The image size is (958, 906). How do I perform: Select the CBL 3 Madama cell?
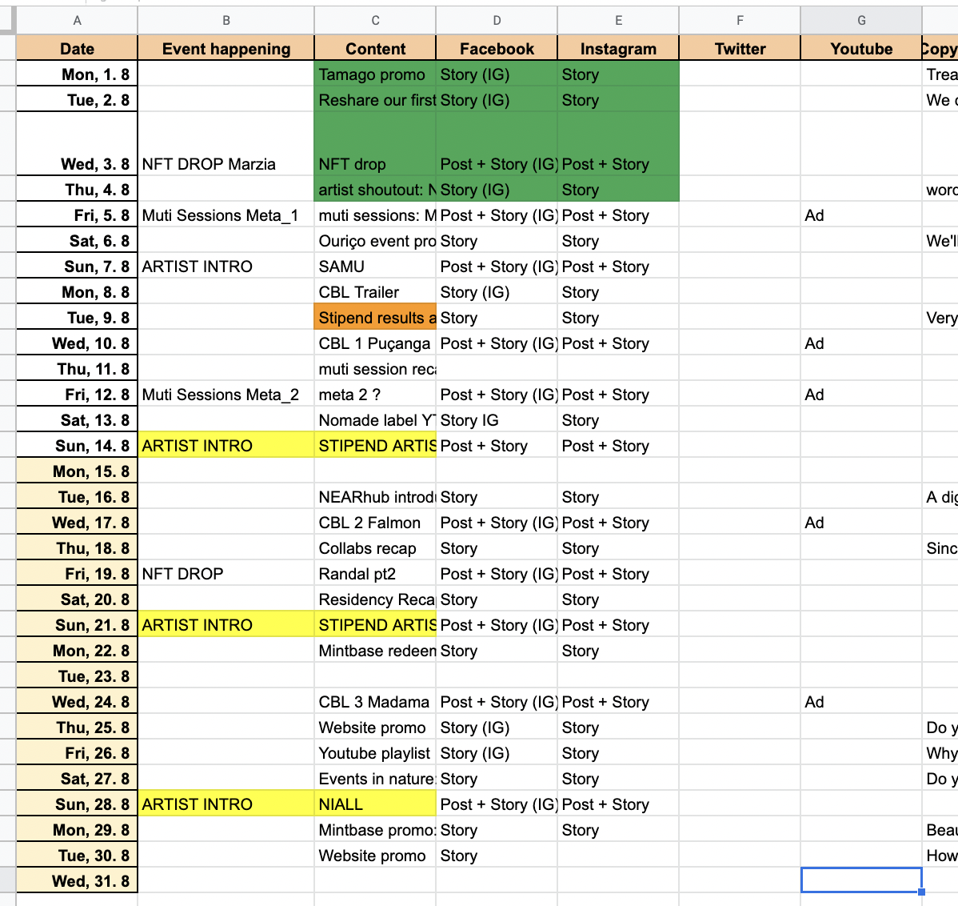[x=375, y=702]
